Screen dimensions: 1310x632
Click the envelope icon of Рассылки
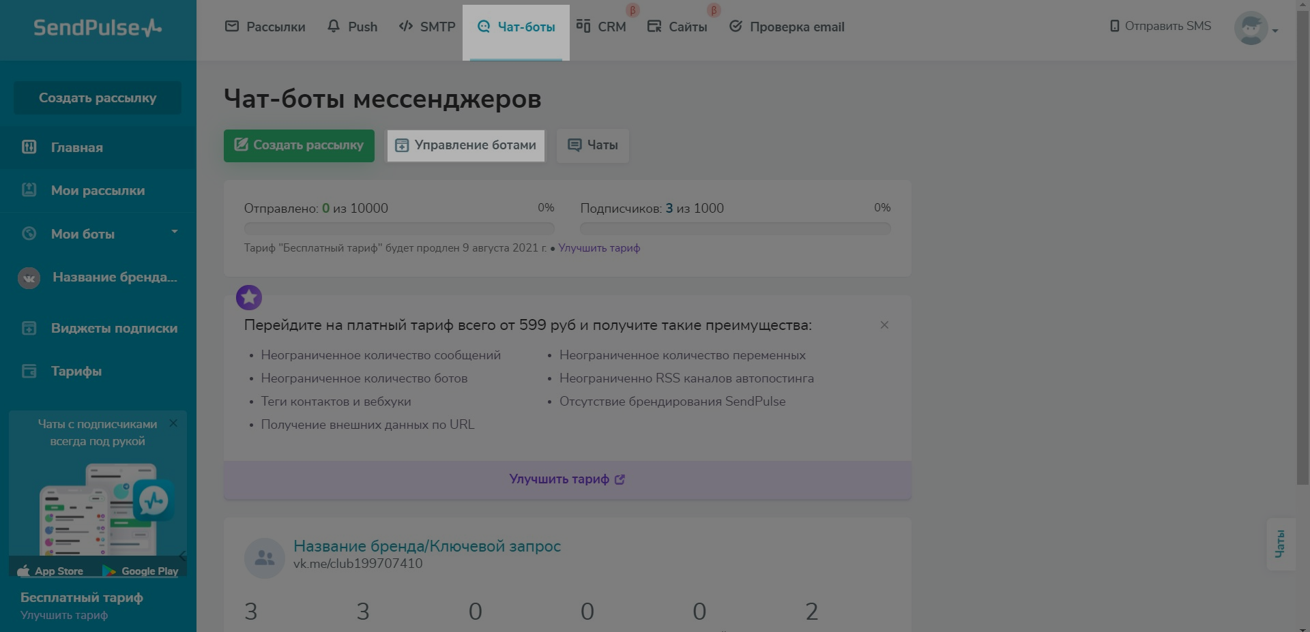click(232, 27)
